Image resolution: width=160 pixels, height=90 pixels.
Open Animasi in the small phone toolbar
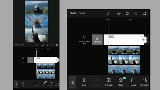(37, 84)
